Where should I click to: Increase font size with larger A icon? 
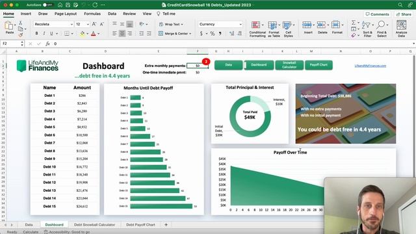[94, 24]
